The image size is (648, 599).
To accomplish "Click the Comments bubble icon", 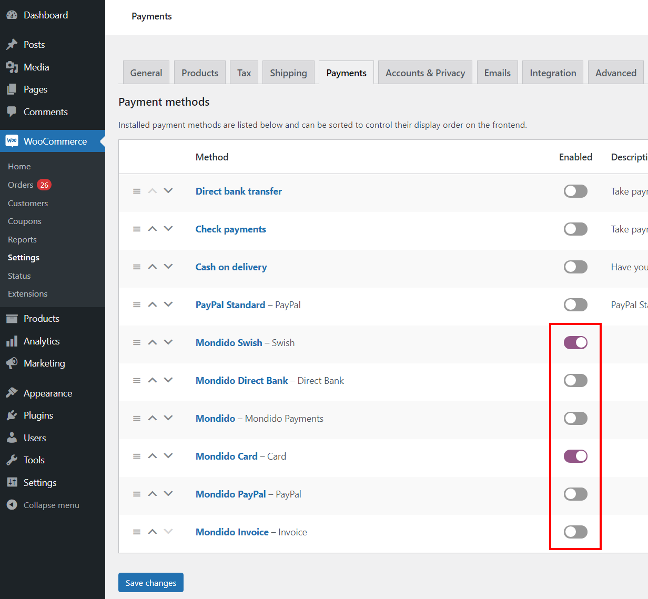I will coord(12,112).
